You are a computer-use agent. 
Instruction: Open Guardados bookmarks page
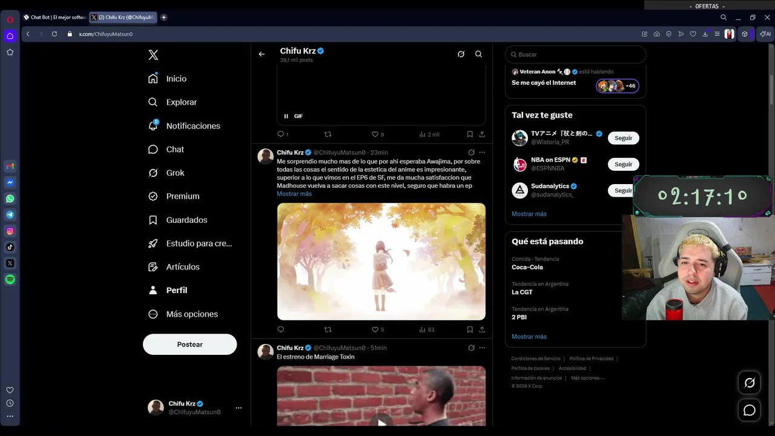pyautogui.click(x=178, y=220)
